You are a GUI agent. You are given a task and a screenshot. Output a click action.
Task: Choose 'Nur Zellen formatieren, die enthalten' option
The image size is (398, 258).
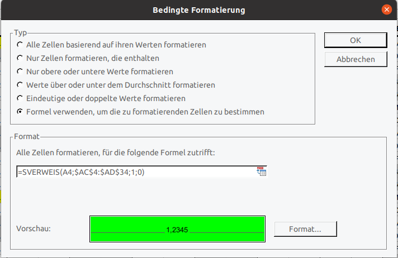coord(21,58)
